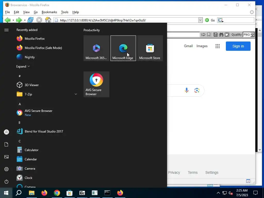Image resolution: width=264 pixels, height=198 pixels.
Task: Open the File menu
Action: [7, 12]
